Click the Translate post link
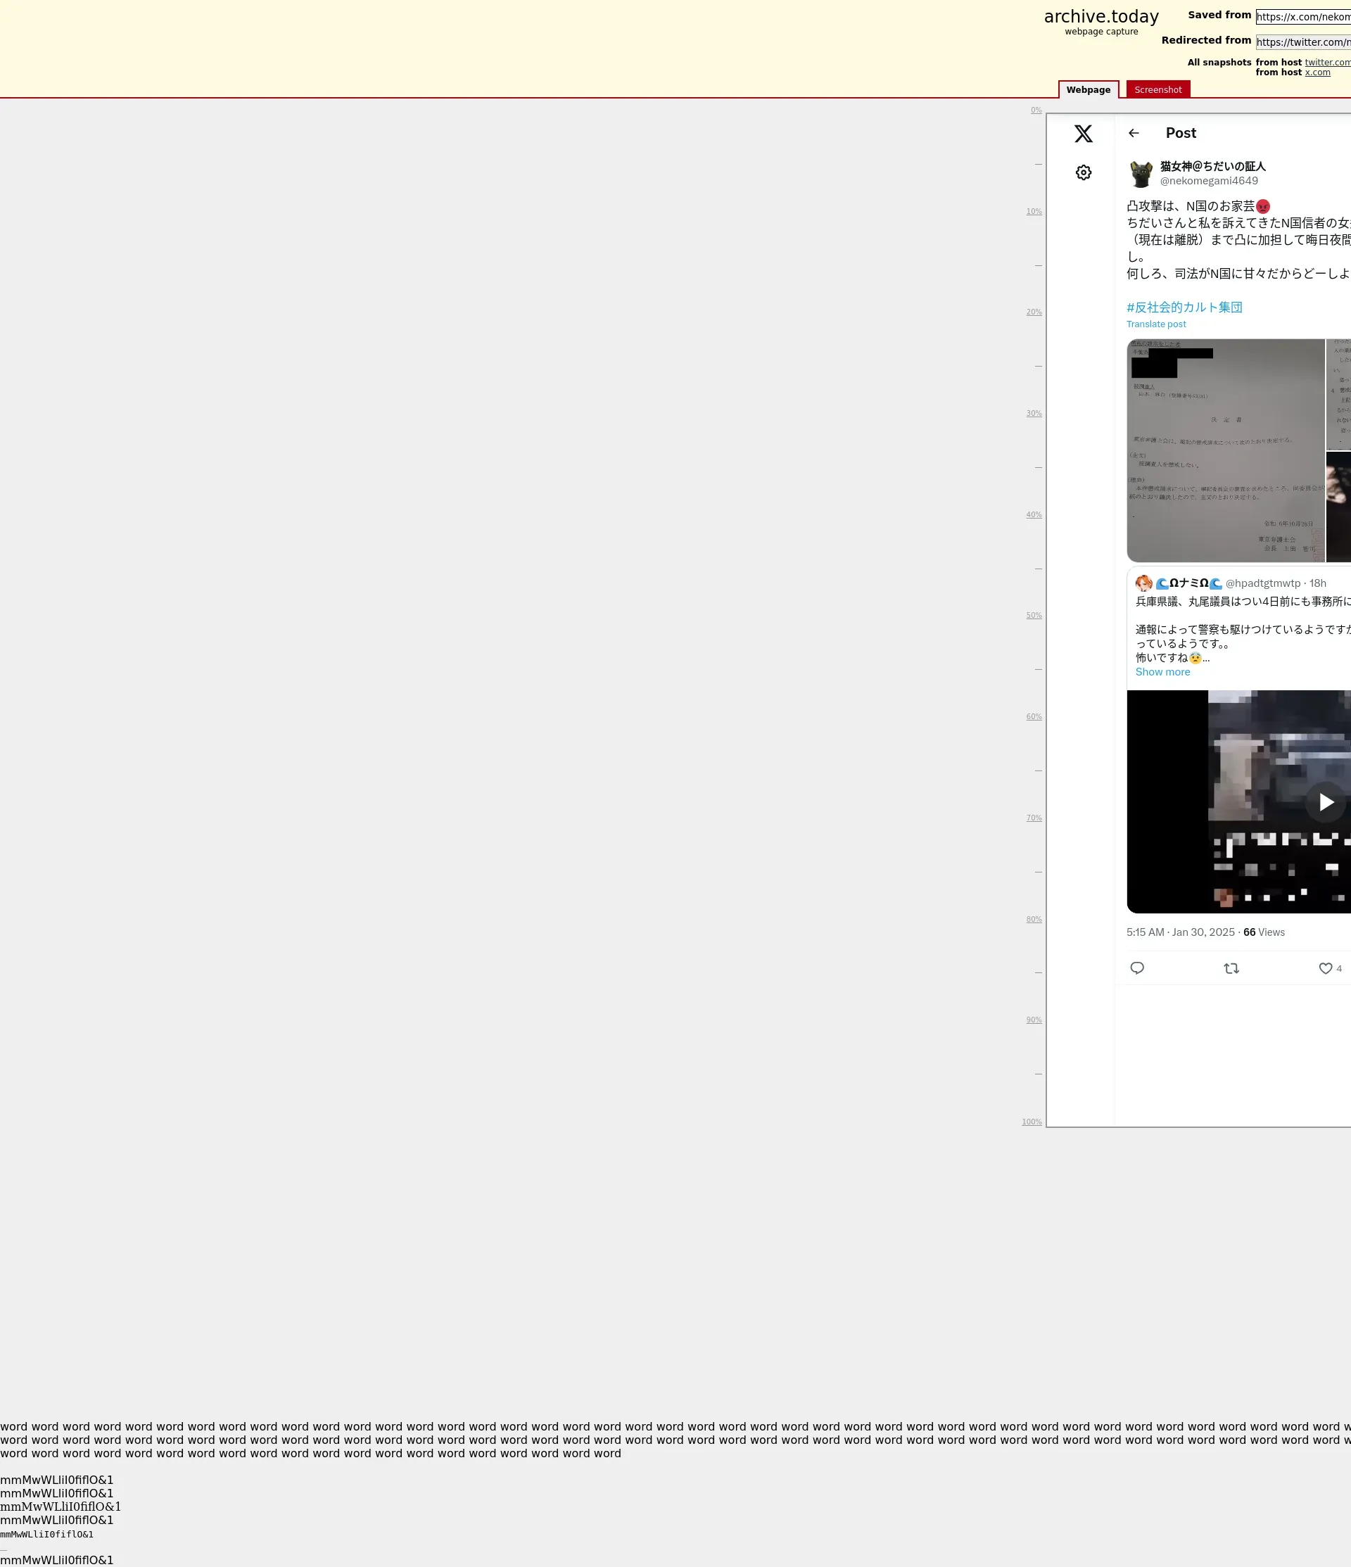 [1156, 324]
